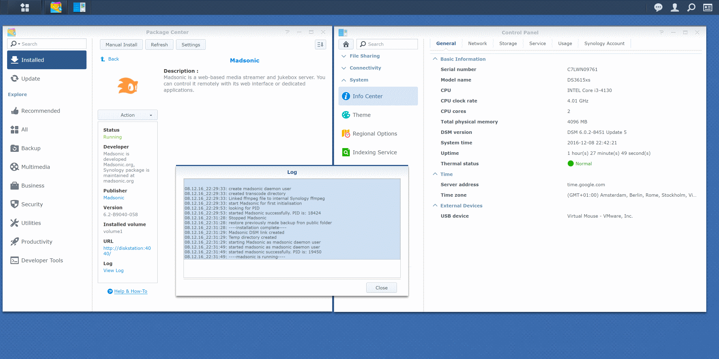Switch to the Storage tab
Screen dimensions: 719x359
[x=508, y=44]
